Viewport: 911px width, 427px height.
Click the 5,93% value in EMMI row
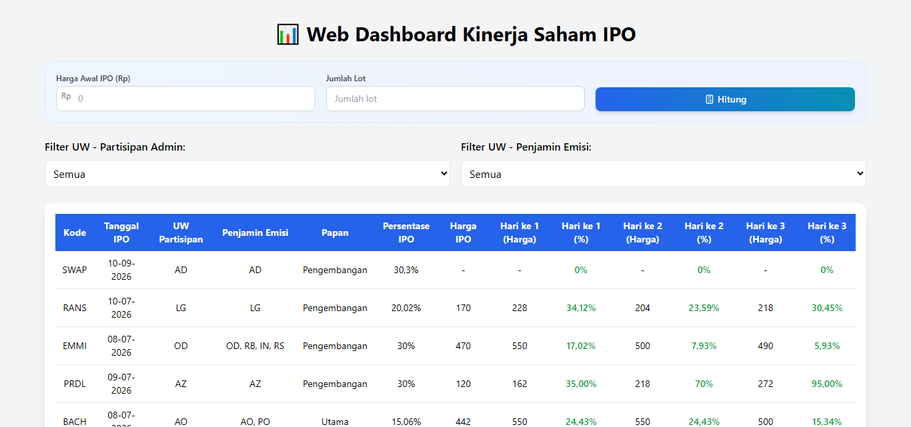[827, 346]
